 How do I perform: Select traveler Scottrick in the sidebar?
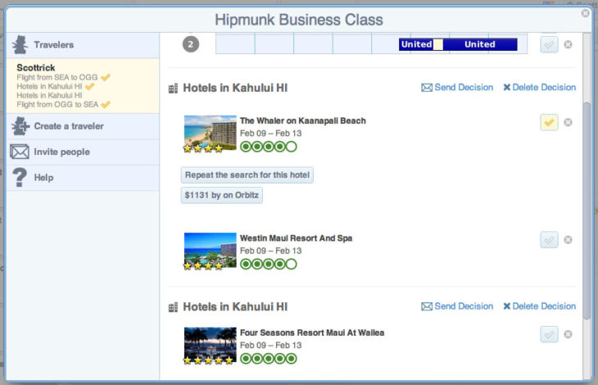click(36, 68)
